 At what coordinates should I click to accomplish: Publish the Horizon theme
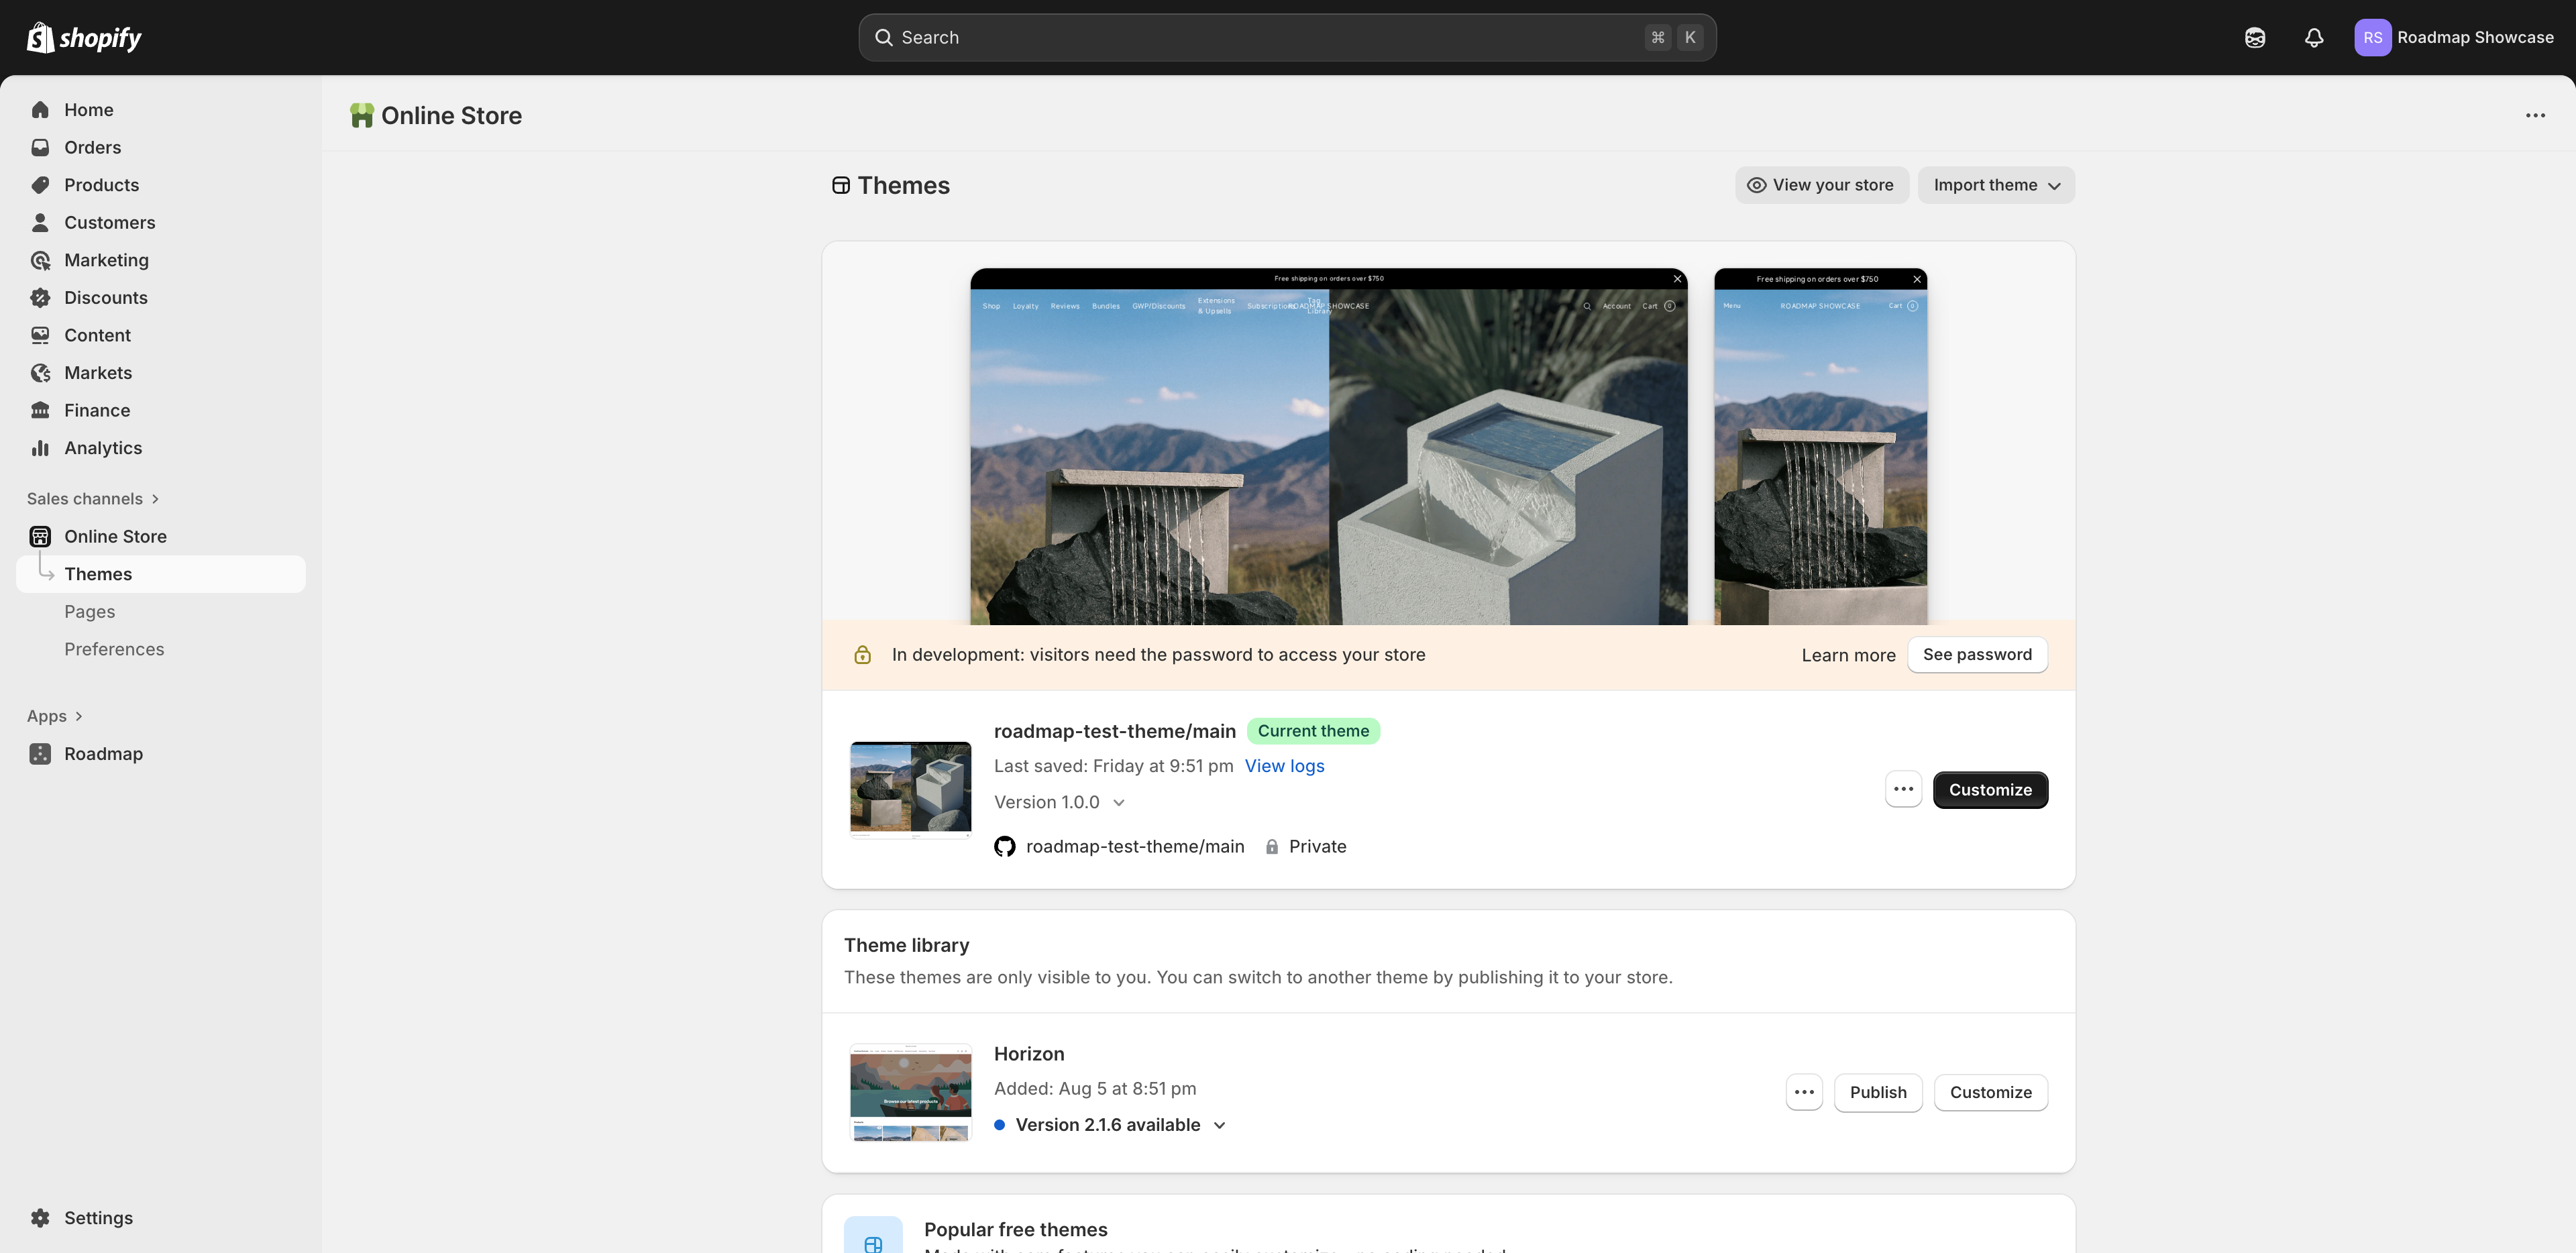1877,1092
